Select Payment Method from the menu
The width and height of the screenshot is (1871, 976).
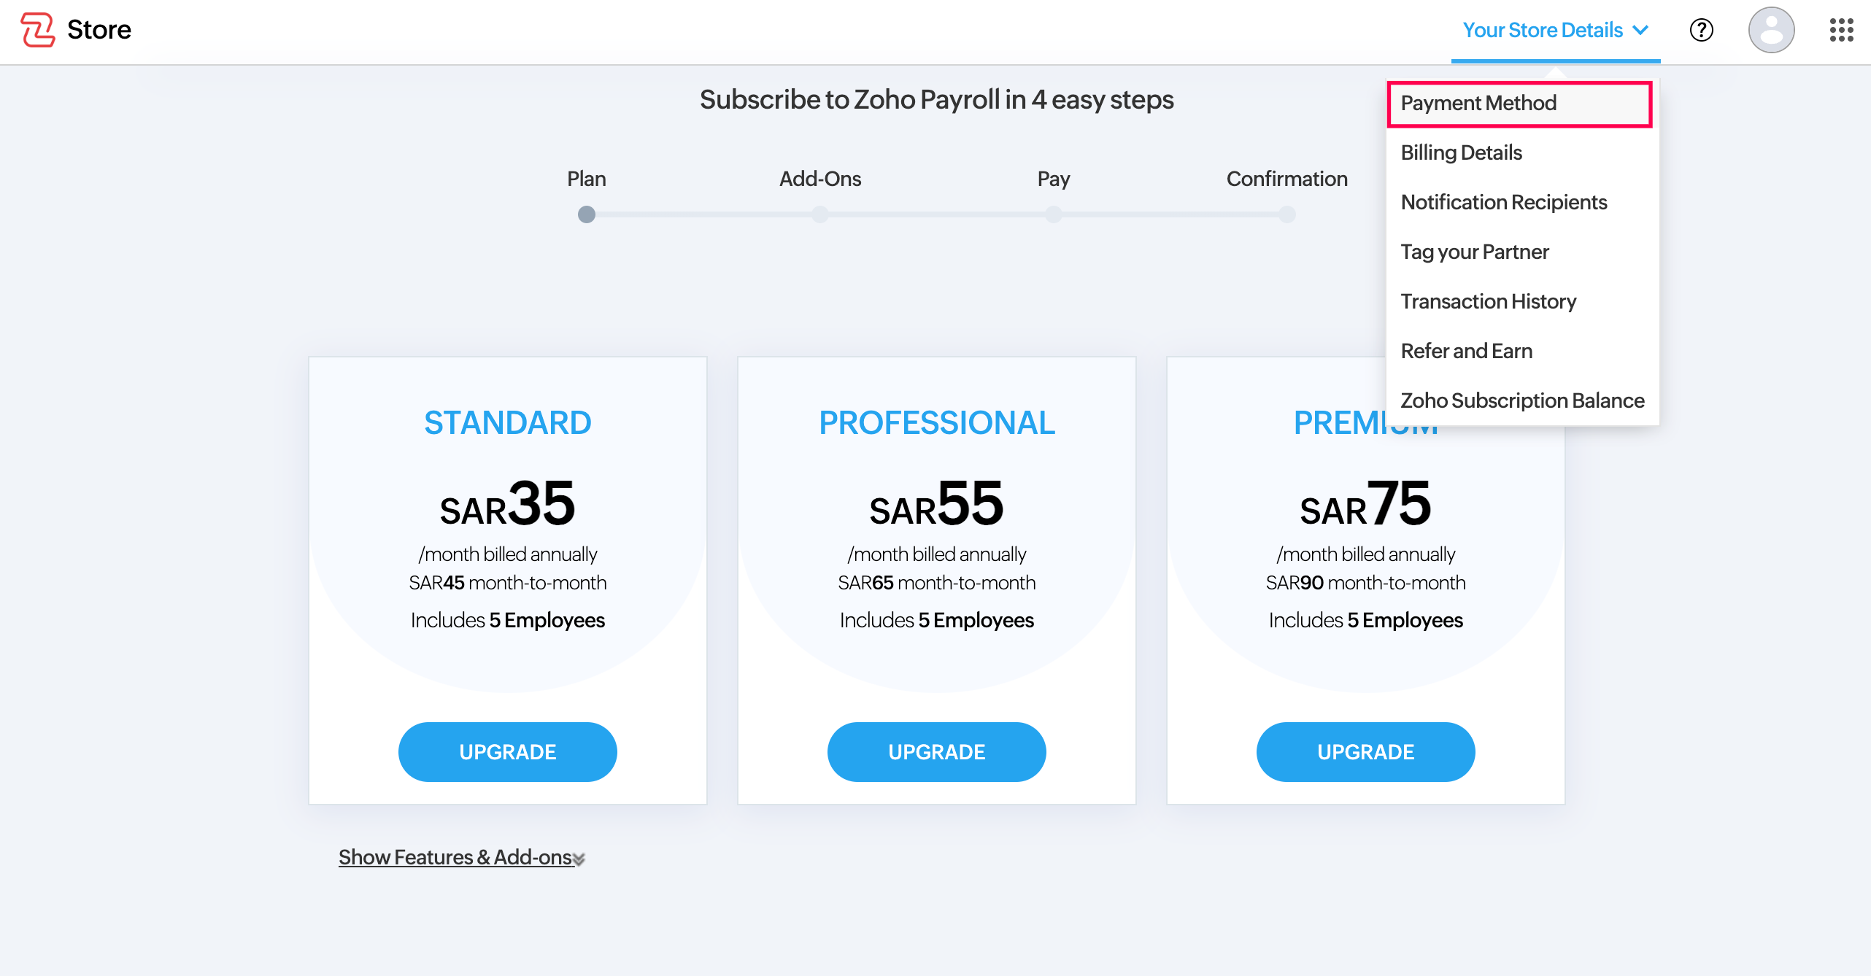coord(1478,103)
